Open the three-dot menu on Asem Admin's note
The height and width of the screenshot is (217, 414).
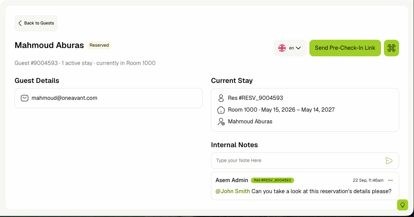point(390,180)
